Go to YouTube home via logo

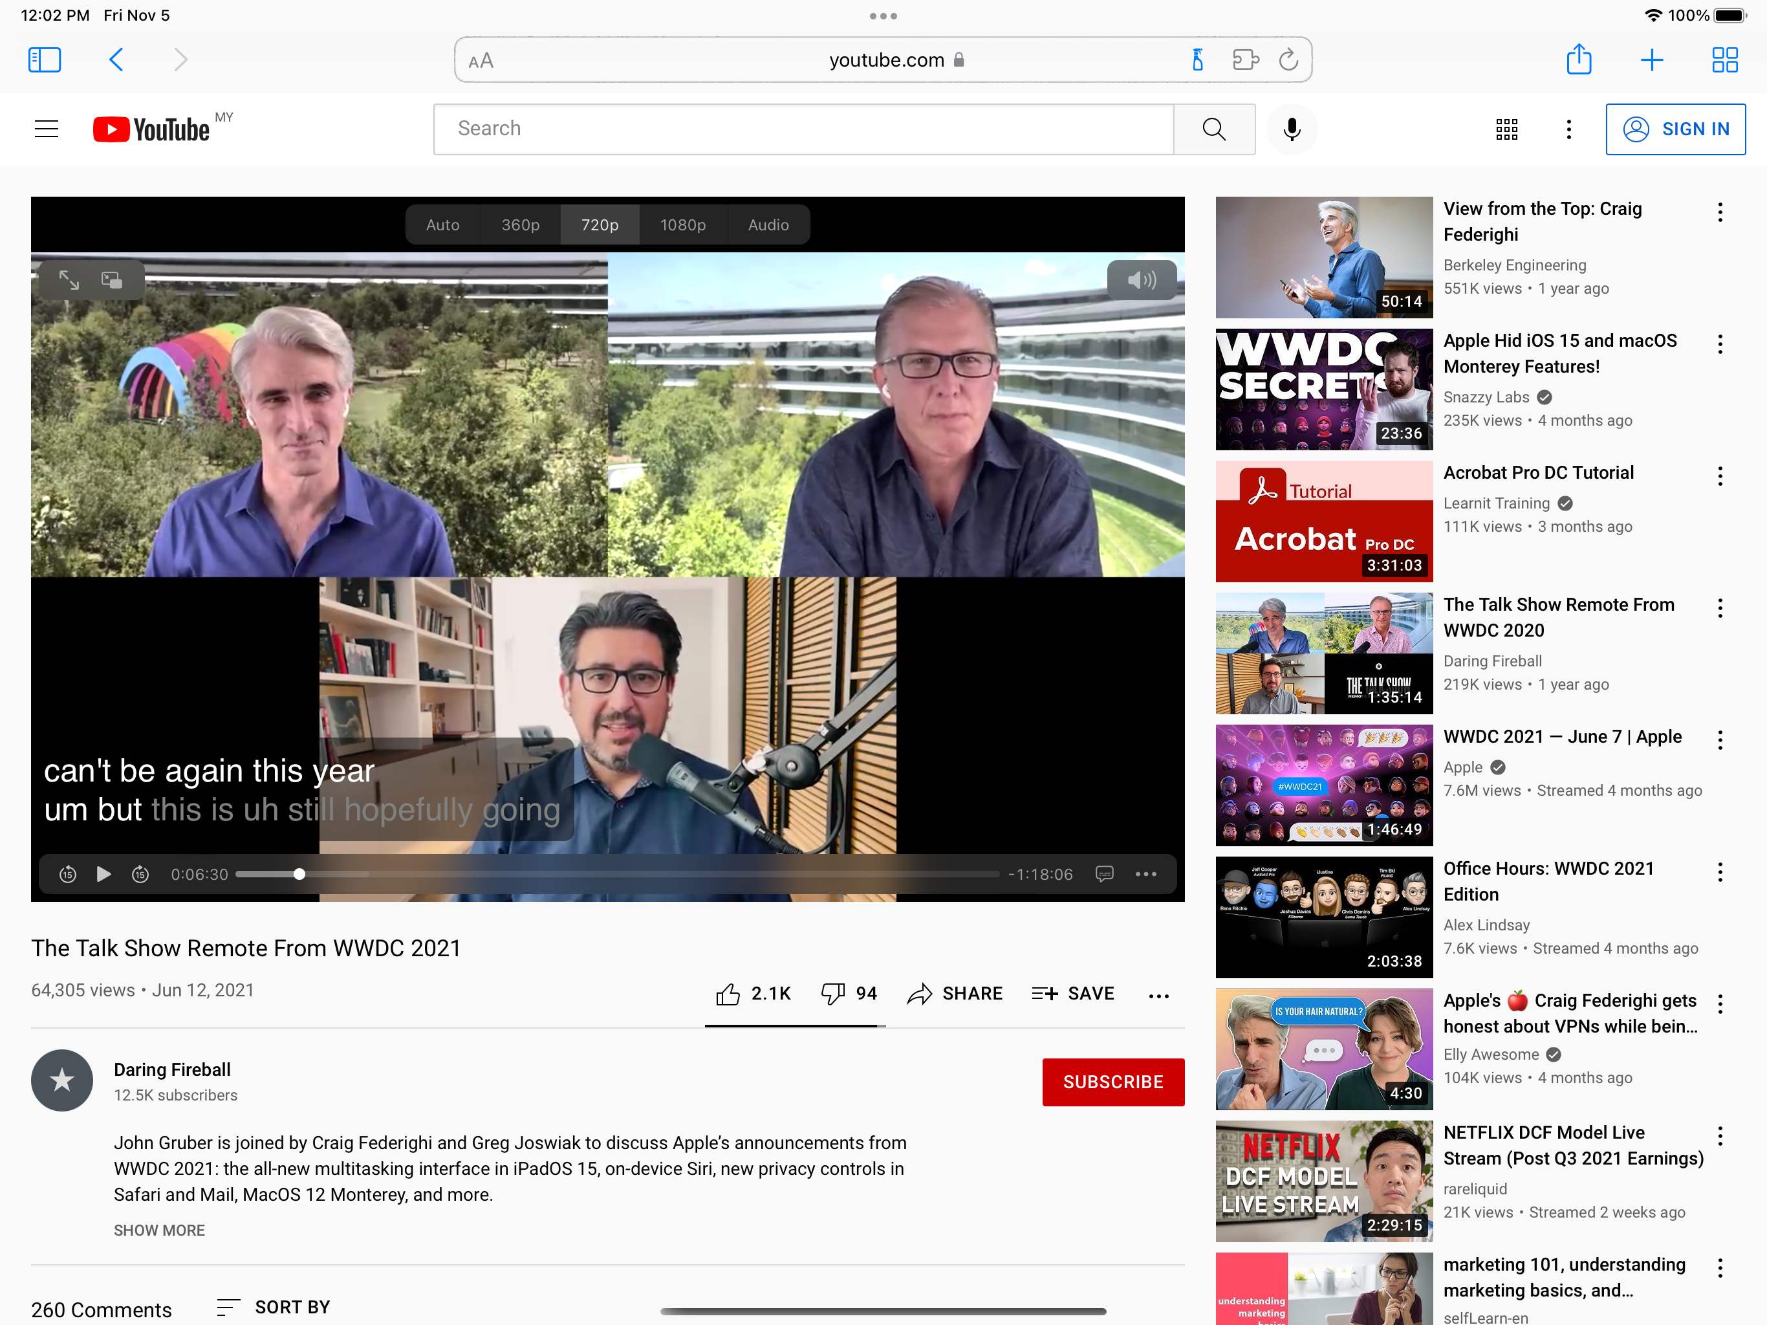click(152, 129)
